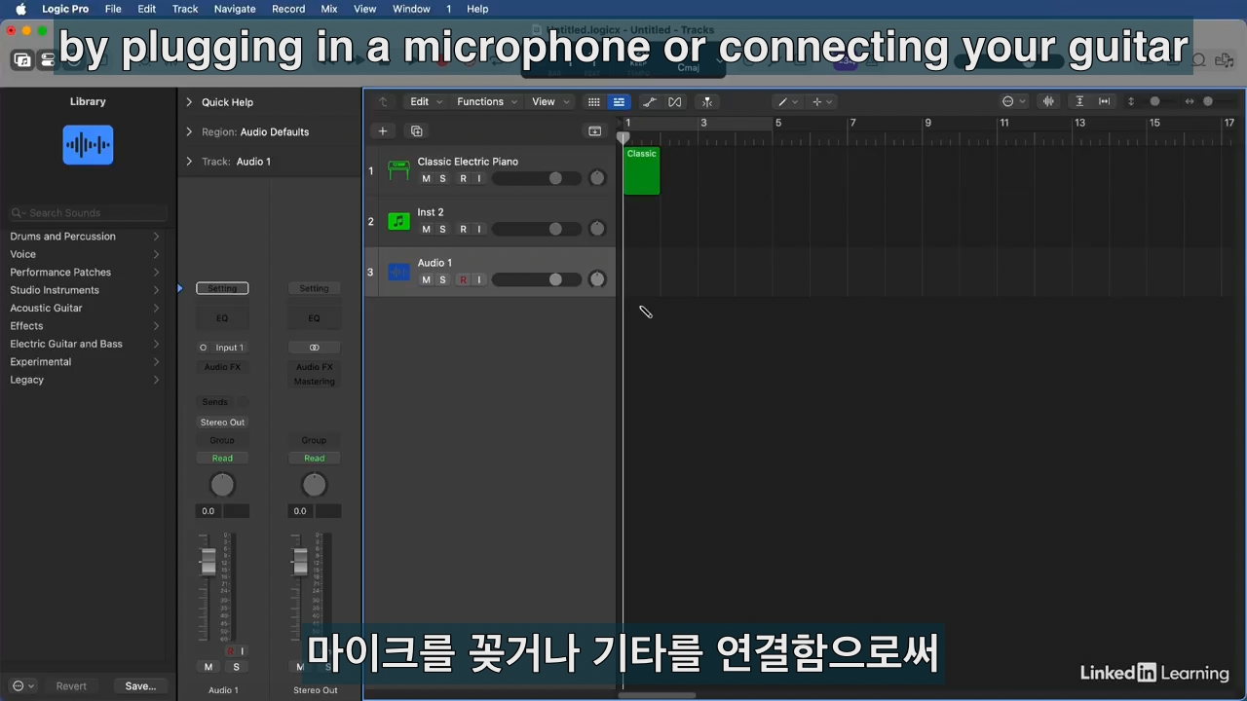
Task: Mute the Classic Electric Piano track
Action: coord(426,179)
